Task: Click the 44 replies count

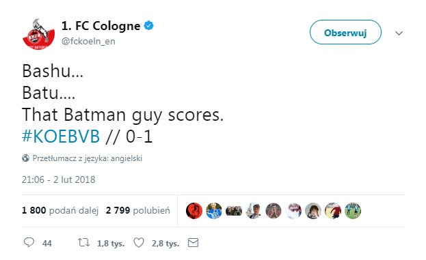Action: point(47,243)
